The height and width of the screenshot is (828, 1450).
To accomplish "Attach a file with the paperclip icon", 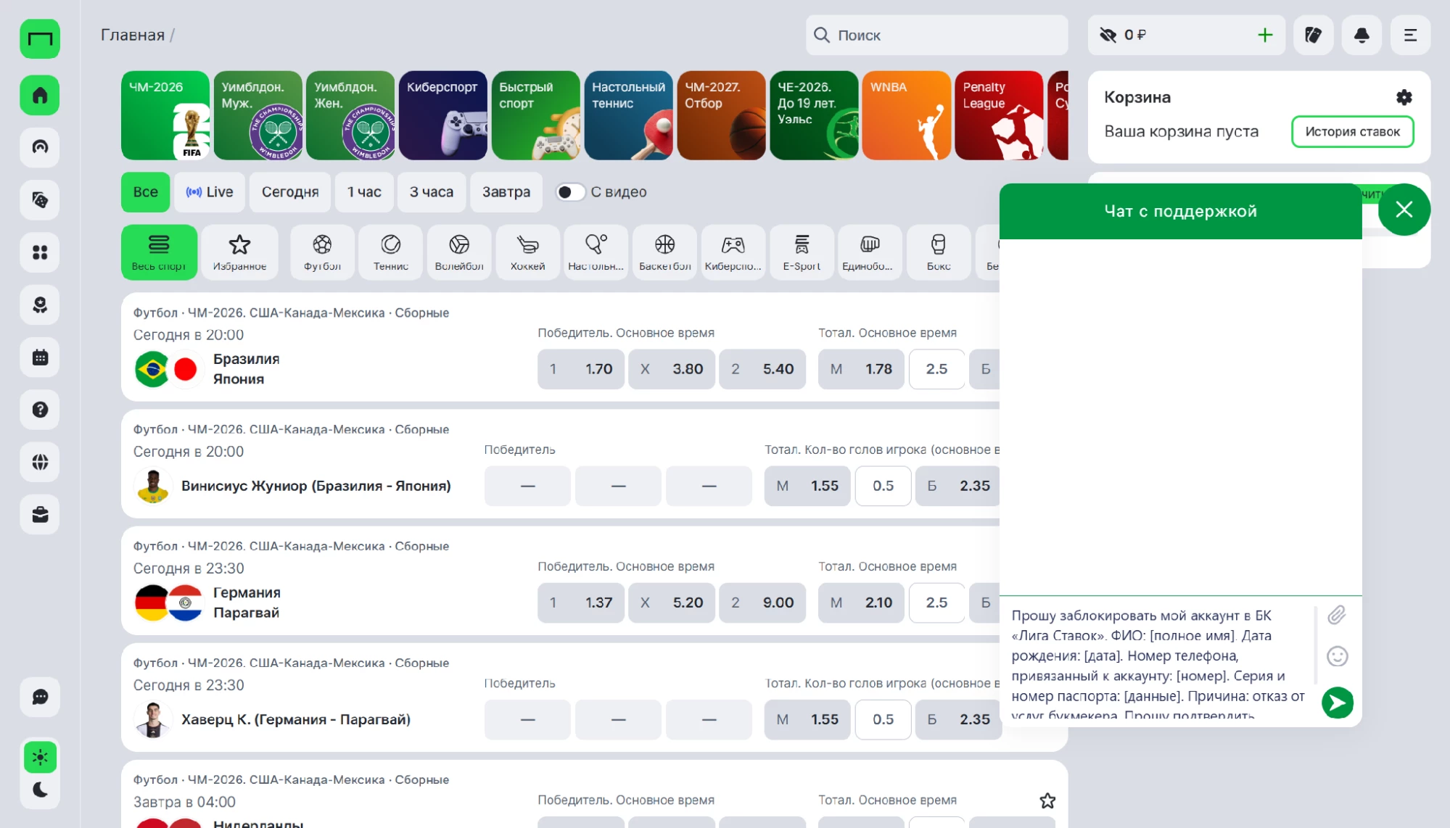I will 1336,615.
